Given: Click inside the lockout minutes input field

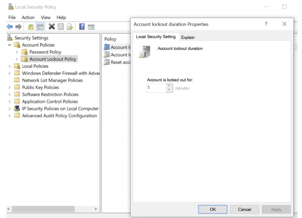Looking at the screenshot, I should (x=155, y=88).
